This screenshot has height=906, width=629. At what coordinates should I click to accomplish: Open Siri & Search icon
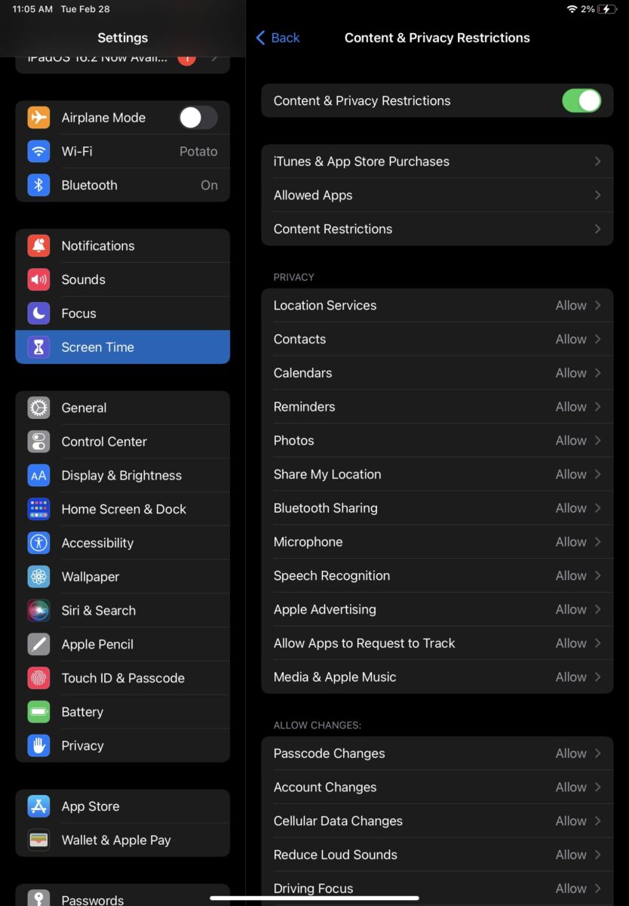point(38,610)
